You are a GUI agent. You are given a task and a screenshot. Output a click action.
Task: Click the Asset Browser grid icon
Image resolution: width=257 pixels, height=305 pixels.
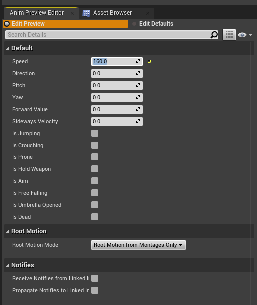pos(86,13)
